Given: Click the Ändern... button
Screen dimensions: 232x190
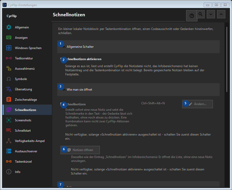Looking at the screenshot, I should point(197,104).
